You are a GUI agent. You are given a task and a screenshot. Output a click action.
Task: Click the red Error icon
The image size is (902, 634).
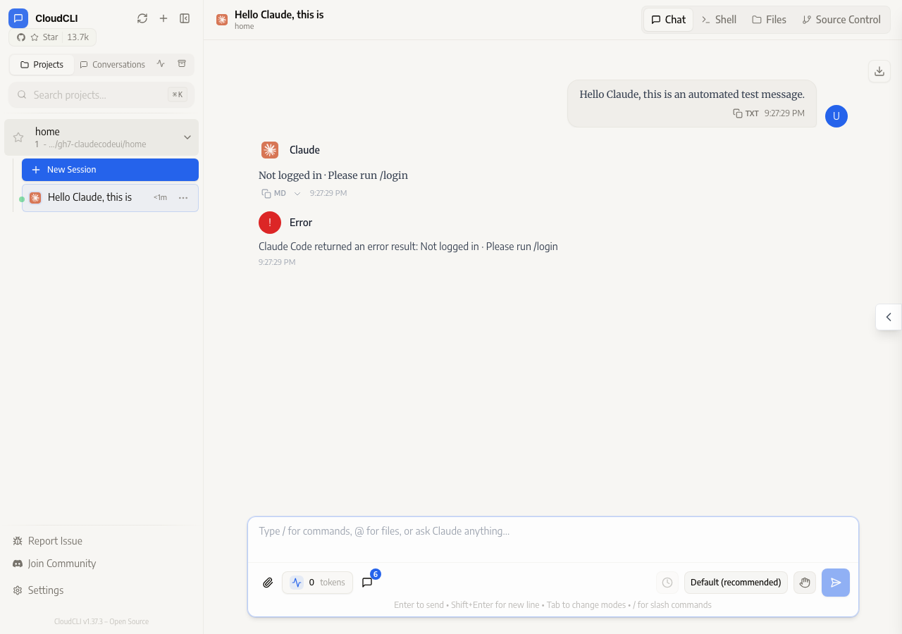point(270,223)
